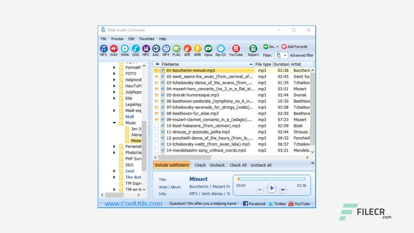This screenshot has height=233, width=414.
Task: Check the 10-bizet-habanera file checkbox
Action: (x=157, y=126)
